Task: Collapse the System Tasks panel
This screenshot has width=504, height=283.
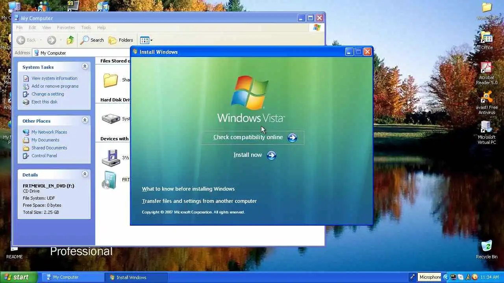Action: pos(85,66)
